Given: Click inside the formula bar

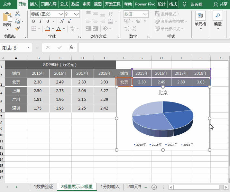Looking at the screenshot, I should click(x=154, y=47).
